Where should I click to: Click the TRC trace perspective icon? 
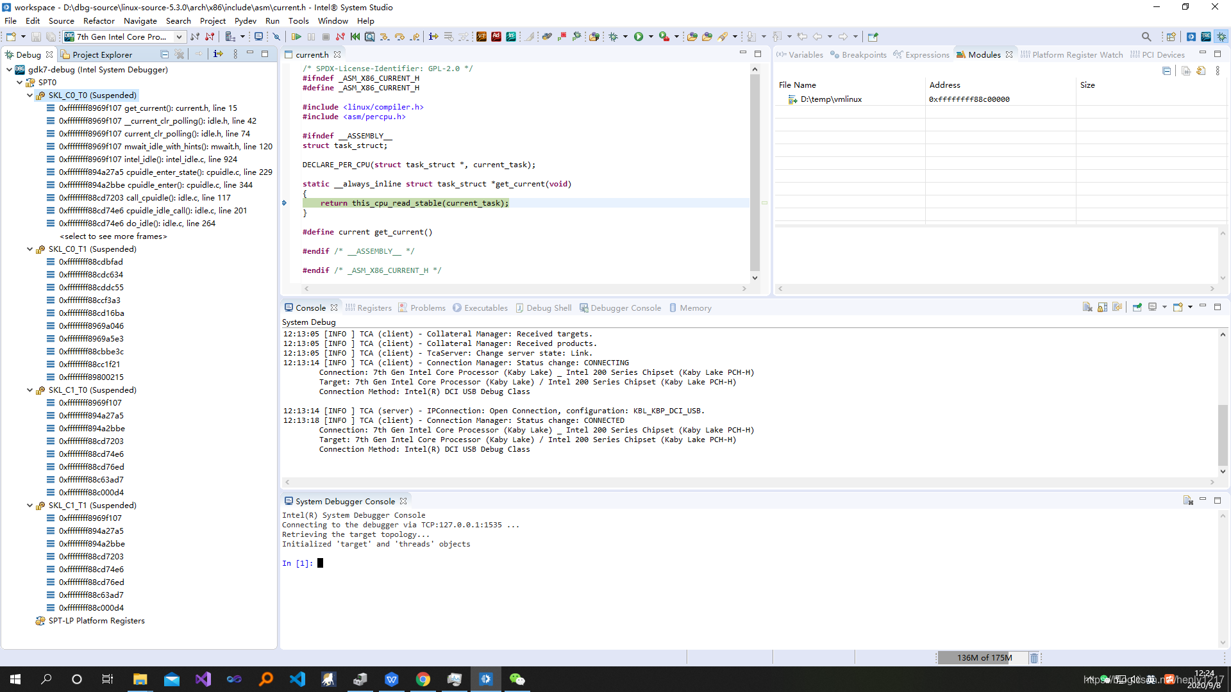(x=1206, y=37)
